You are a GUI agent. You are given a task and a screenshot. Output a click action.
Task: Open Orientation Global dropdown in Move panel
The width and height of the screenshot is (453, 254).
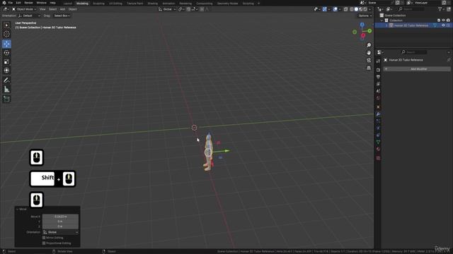pos(61,232)
